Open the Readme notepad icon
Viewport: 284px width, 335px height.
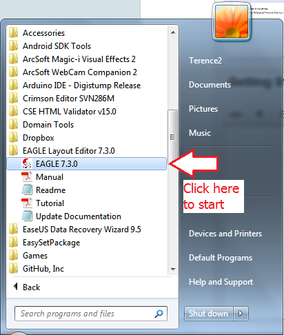click(27, 190)
